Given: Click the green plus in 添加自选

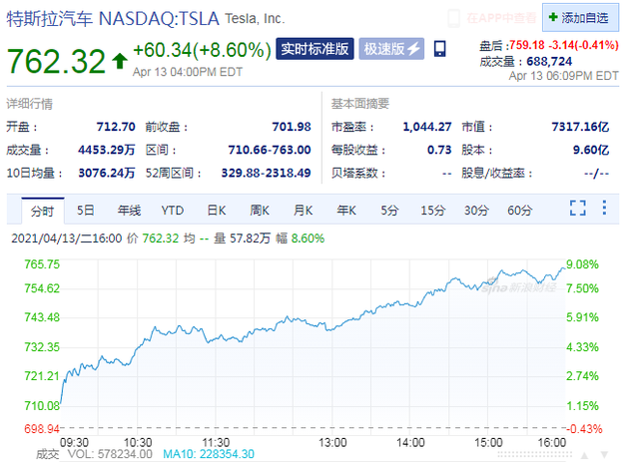Looking at the screenshot, I should [x=553, y=17].
